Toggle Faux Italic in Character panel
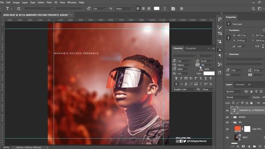Screen dimensions: 265x149 [x=181, y=78]
